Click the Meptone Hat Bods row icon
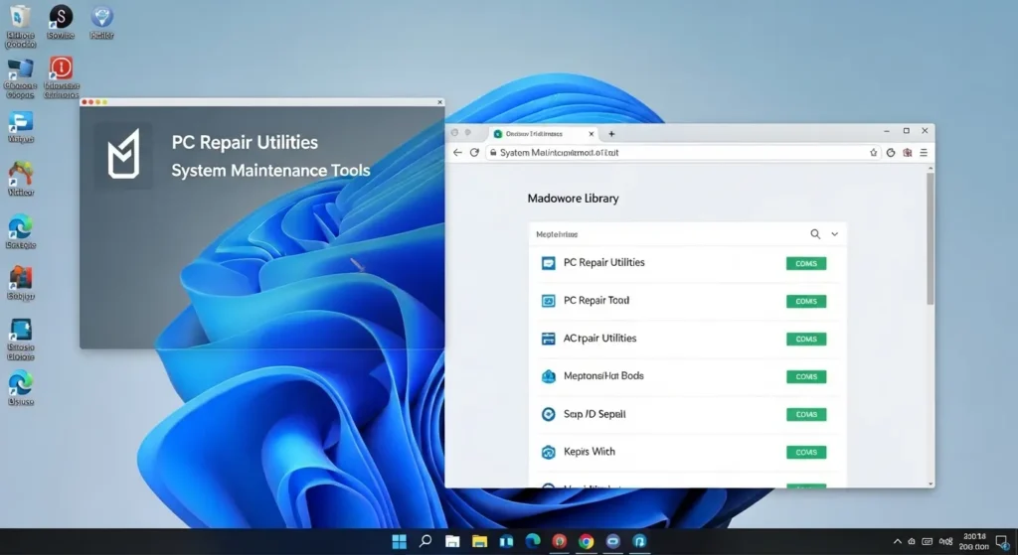 (549, 376)
